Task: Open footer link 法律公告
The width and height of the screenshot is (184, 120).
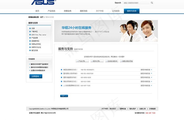Action: [x=142, y=109]
